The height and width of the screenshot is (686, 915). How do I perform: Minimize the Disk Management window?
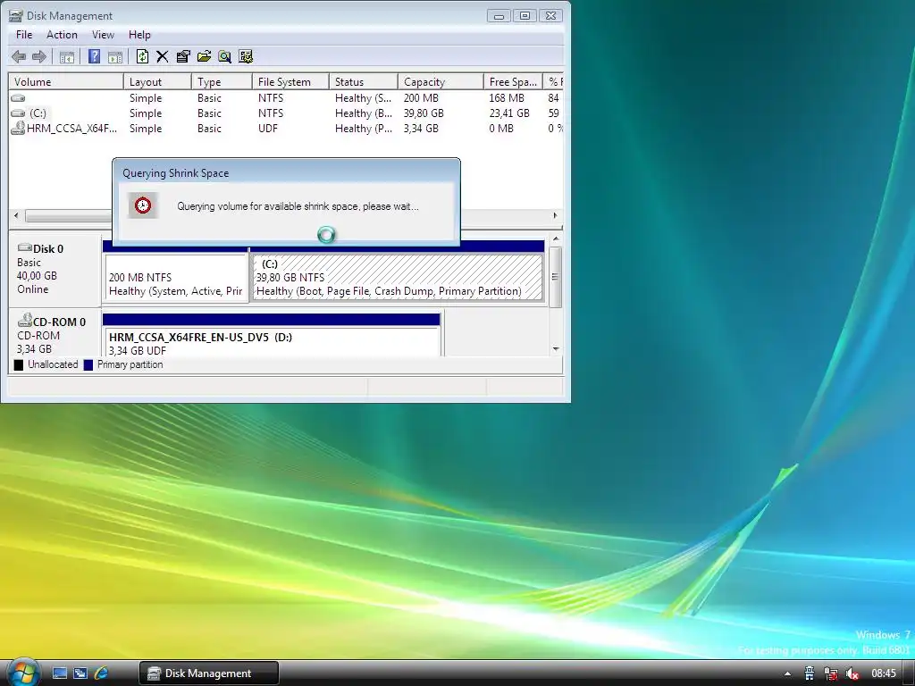pyautogui.click(x=499, y=16)
